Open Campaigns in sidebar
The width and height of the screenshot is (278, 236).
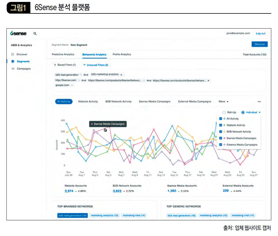point(24,69)
